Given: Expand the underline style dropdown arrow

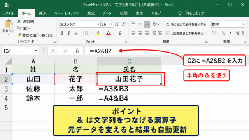Looking at the screenshot, I should click(81, 33).
